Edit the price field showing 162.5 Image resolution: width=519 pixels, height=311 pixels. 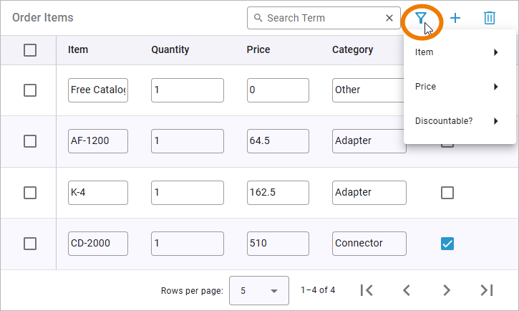tap(278, 193)
